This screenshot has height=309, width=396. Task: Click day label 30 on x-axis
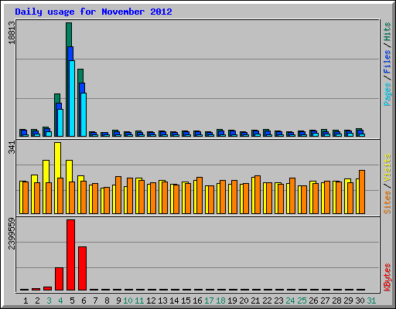(360, 301)
